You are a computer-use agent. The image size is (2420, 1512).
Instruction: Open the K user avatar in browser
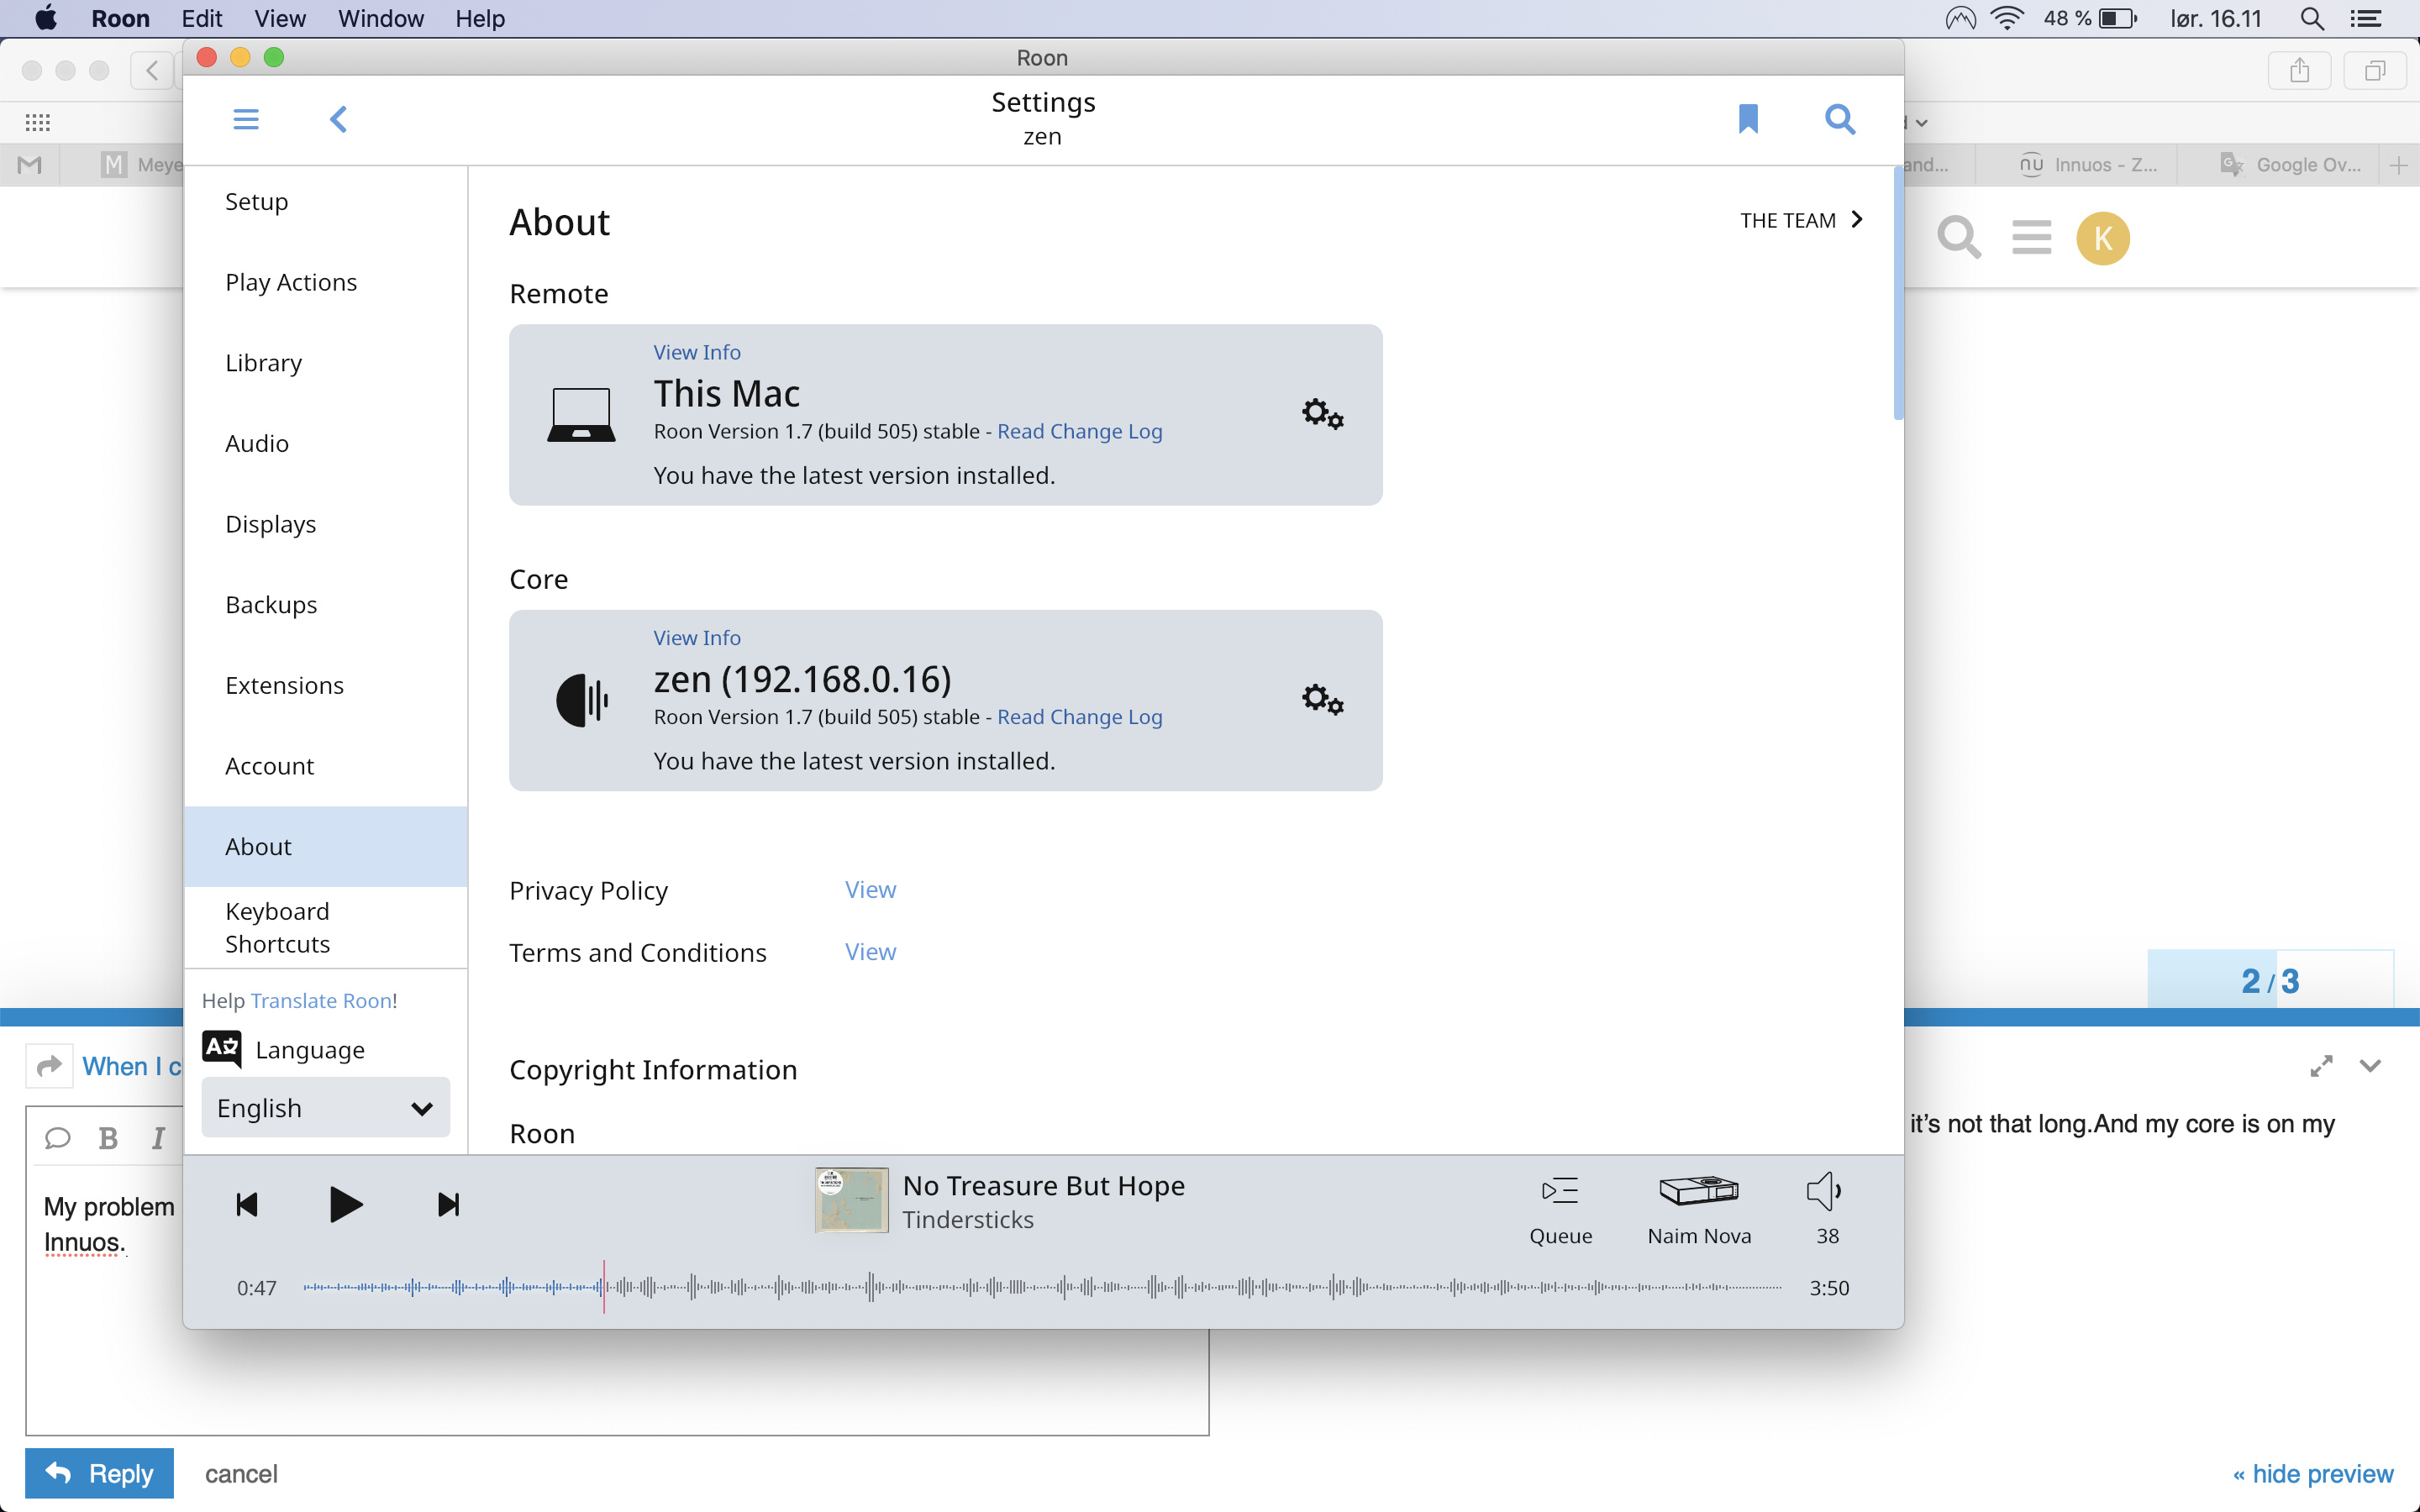pyautogui.click(x=2102, y=238)
